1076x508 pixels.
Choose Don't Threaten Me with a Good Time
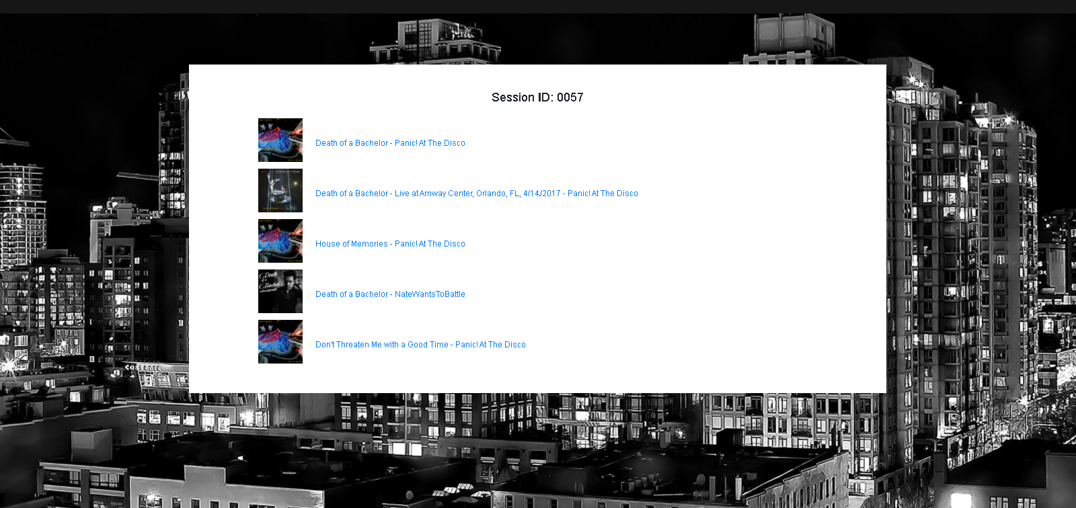pyautogui.click(x=420, y=345)
